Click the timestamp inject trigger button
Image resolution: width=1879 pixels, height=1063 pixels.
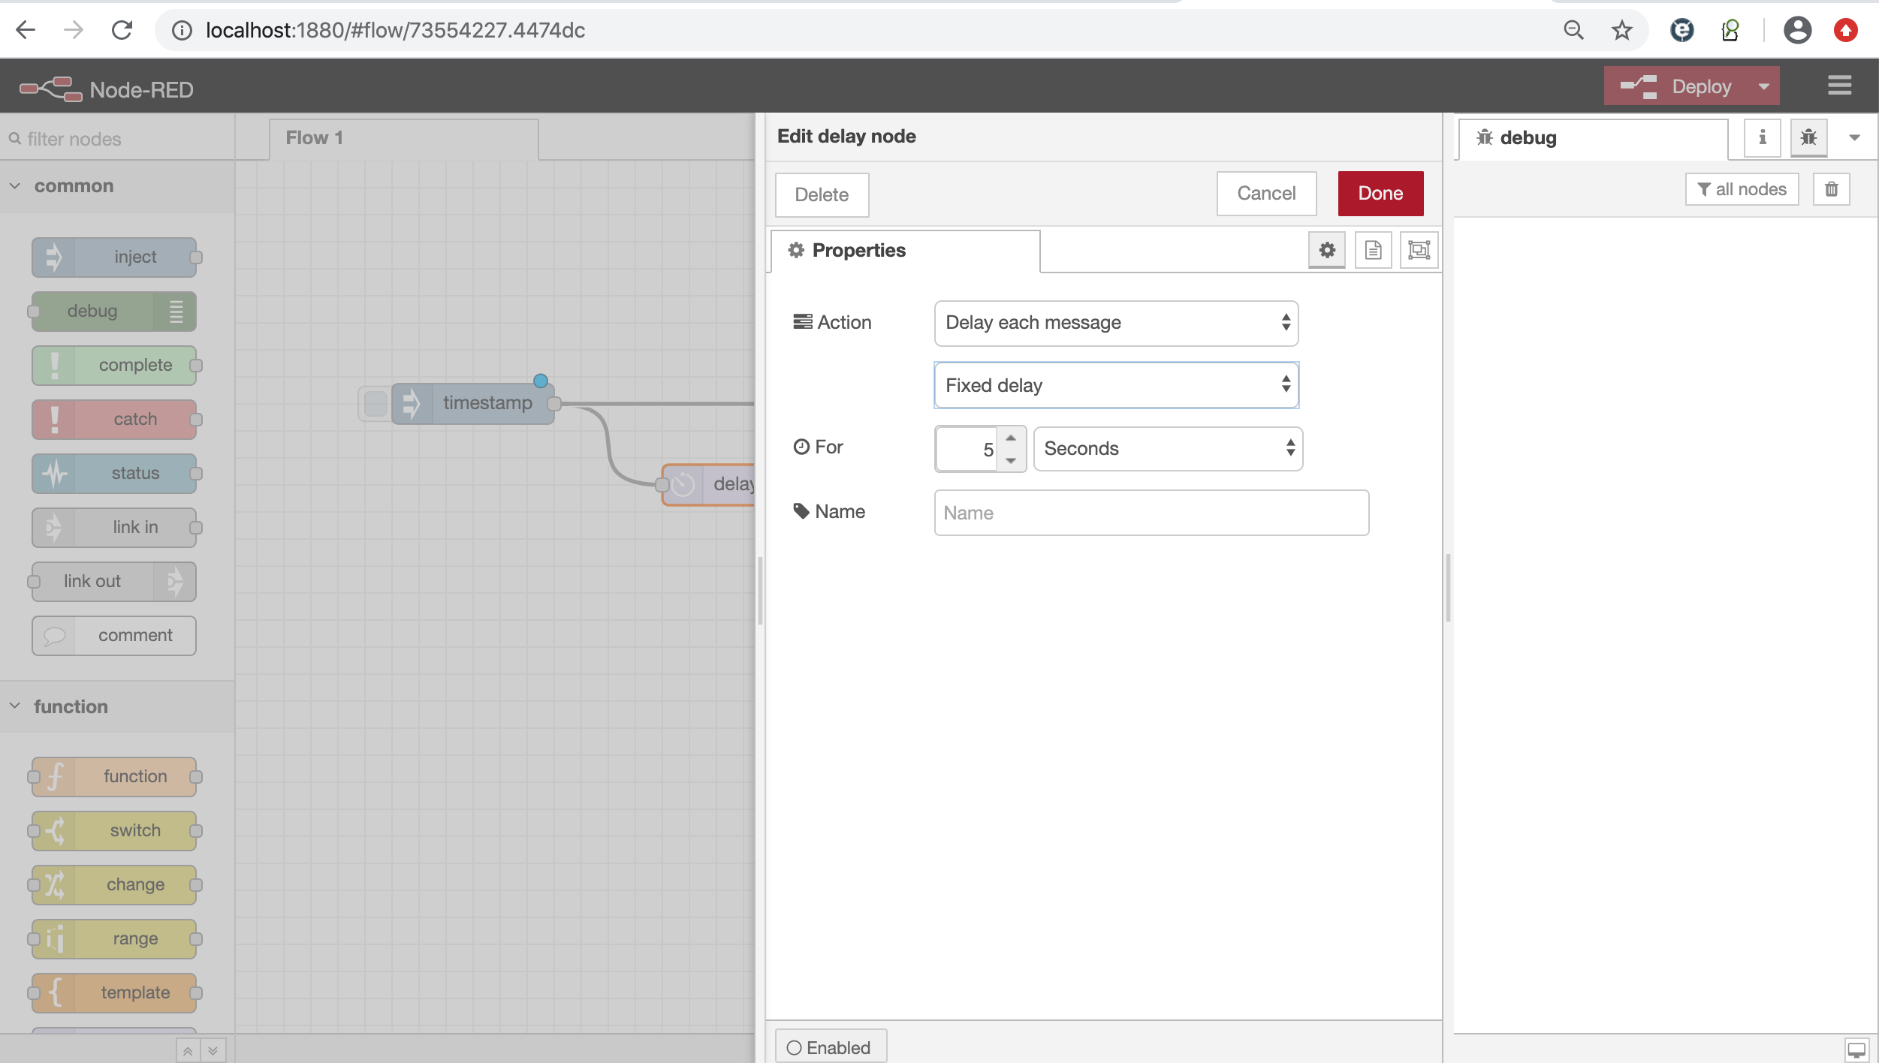click(x=375, y=403)
